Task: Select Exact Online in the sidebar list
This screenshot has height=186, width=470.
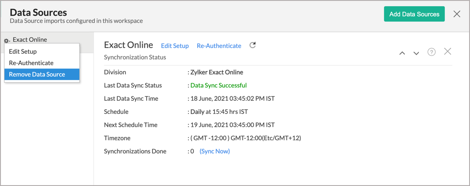Action: click(30, 40)
